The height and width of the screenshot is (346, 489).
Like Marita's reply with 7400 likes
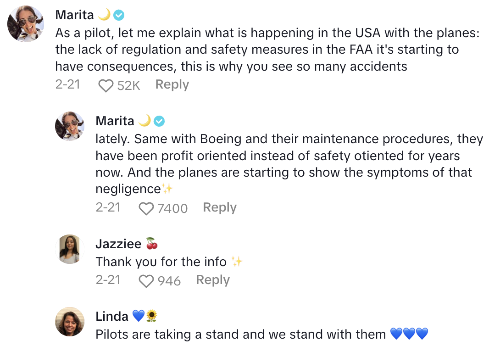click(146, 209)
